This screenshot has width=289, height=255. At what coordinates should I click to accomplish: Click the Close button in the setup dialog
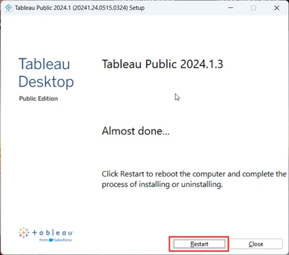(x=256, y=244)
